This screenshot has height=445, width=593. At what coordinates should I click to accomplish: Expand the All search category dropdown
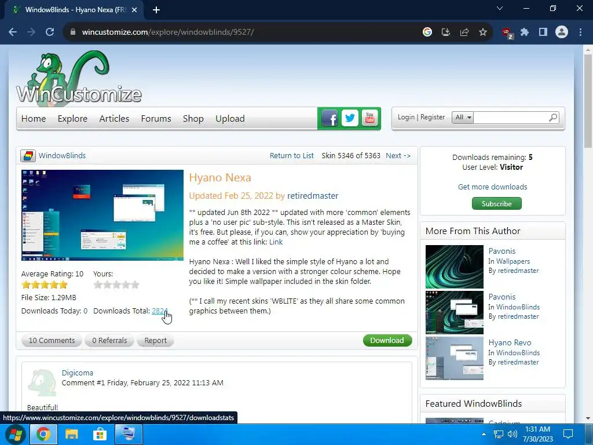(463, 117)
